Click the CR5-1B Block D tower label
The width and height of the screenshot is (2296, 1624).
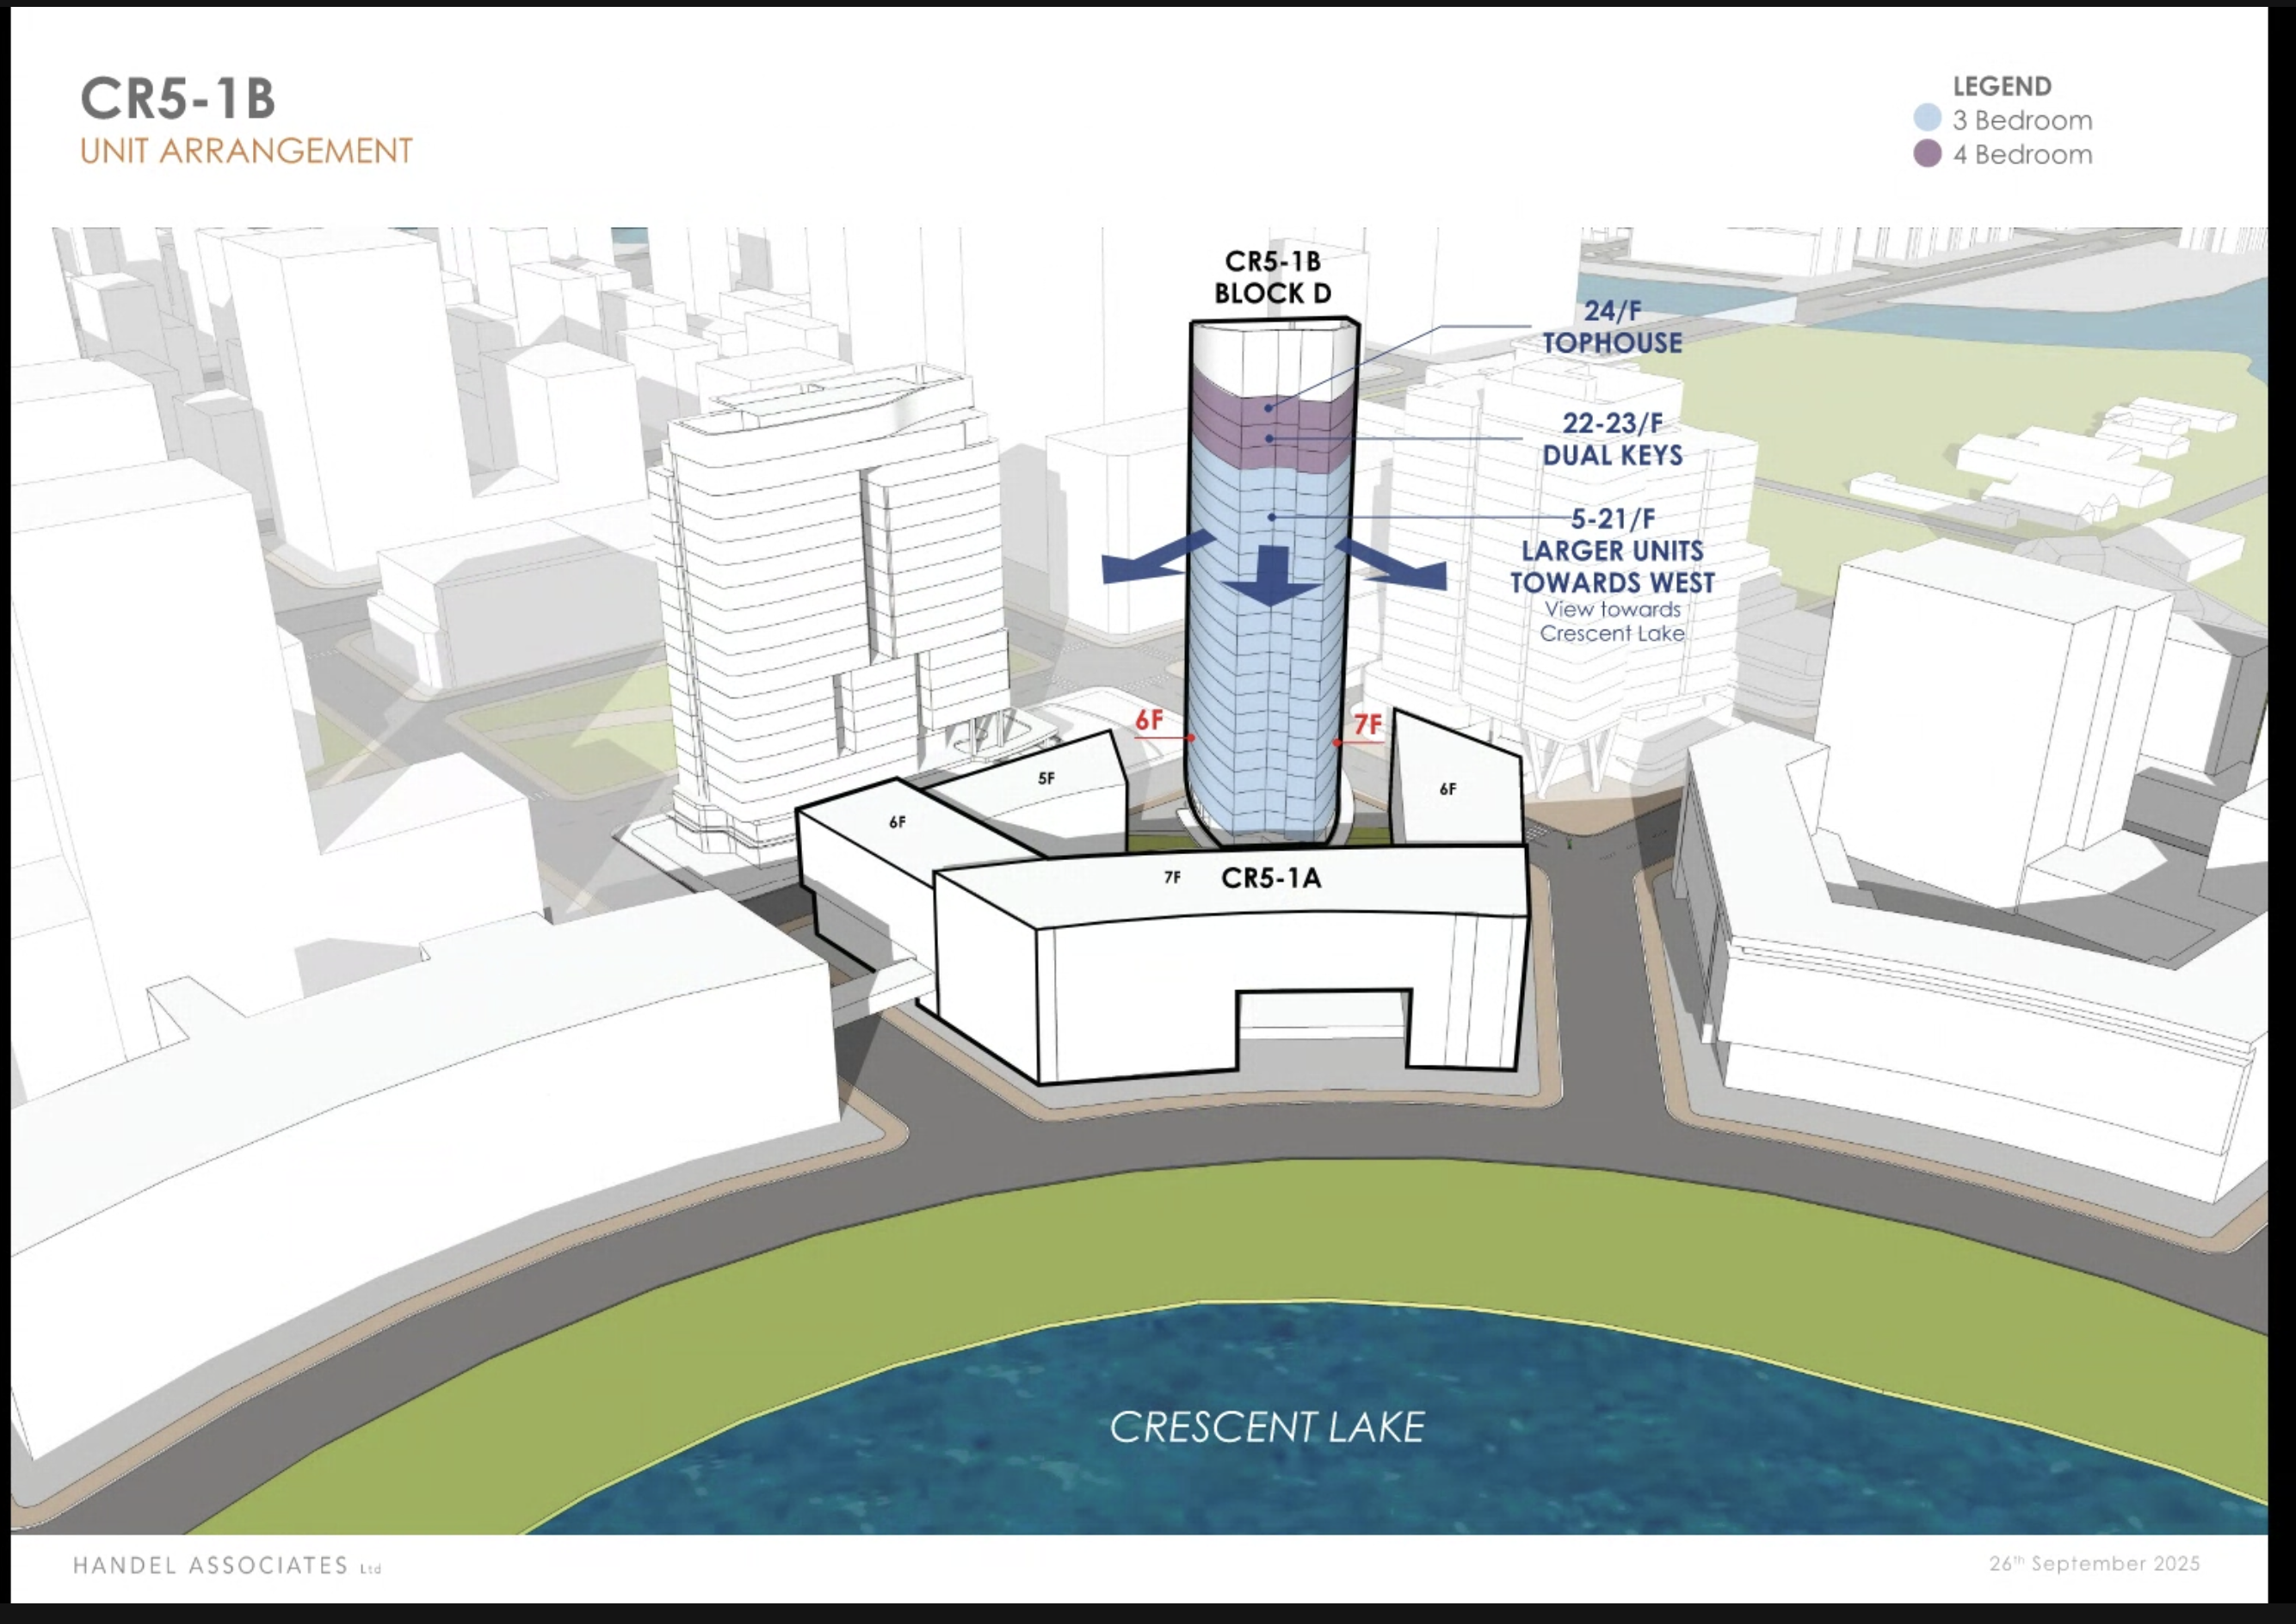[1273, 277]
